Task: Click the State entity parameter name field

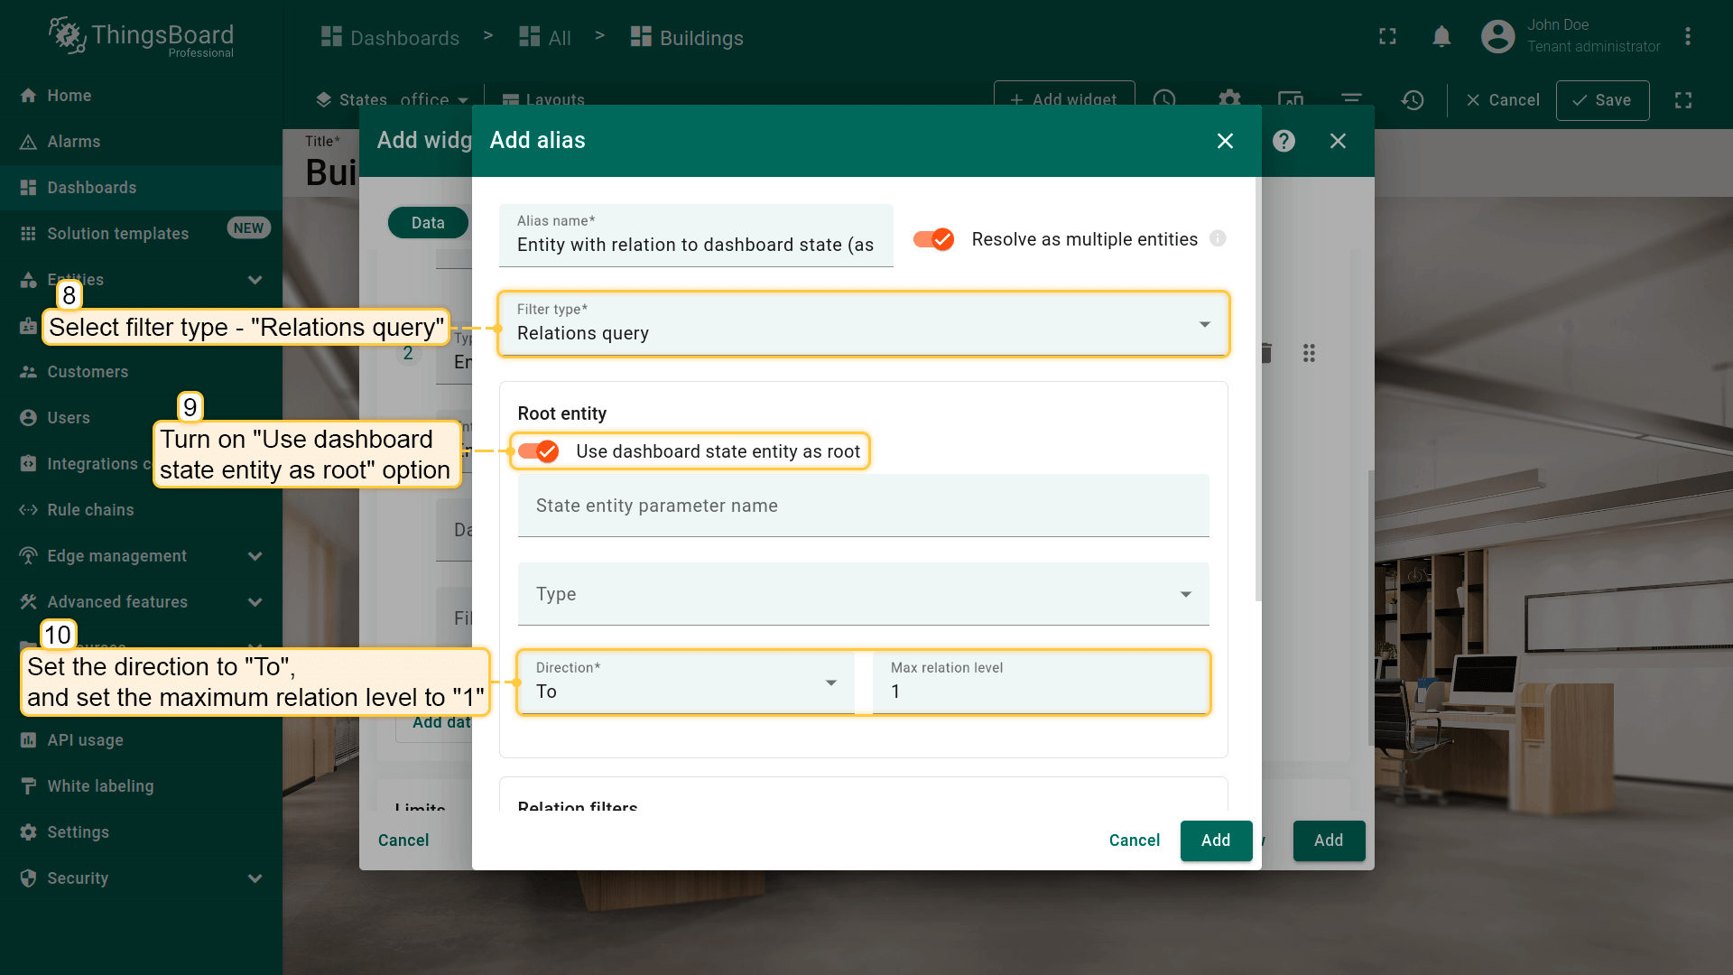Action: click(x=863, y=506)
